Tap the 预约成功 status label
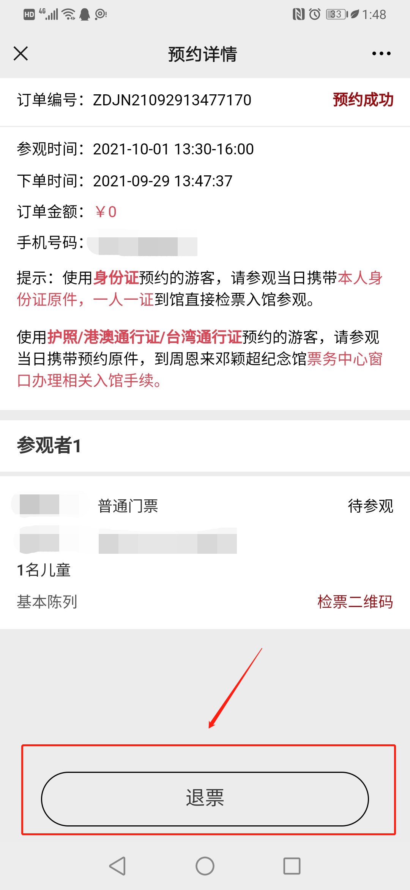The height and width of the screenshot is (890, 410). point(363,100)
